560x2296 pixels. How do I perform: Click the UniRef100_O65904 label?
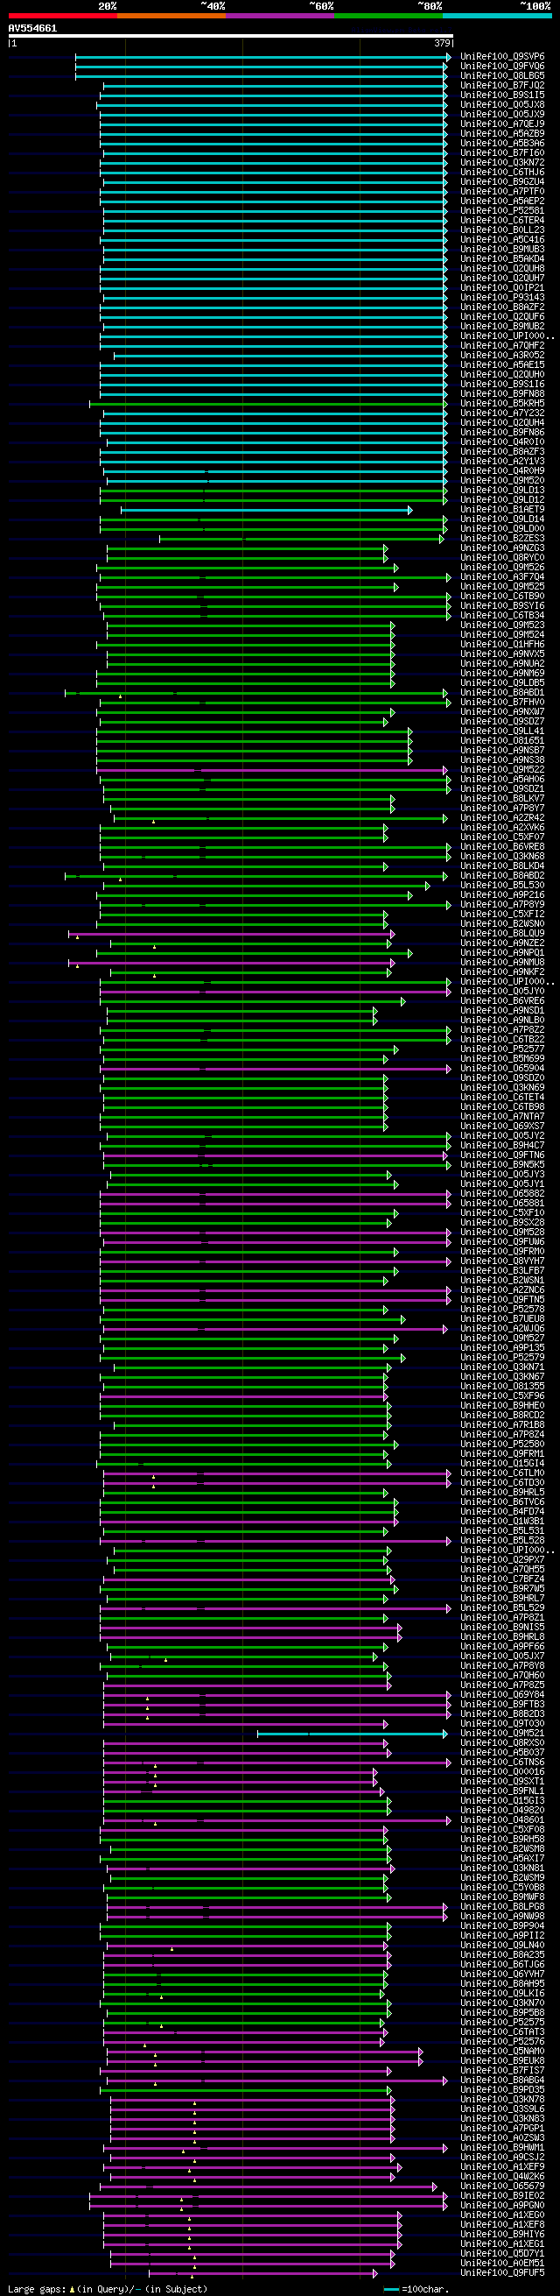coord(502,1069)
